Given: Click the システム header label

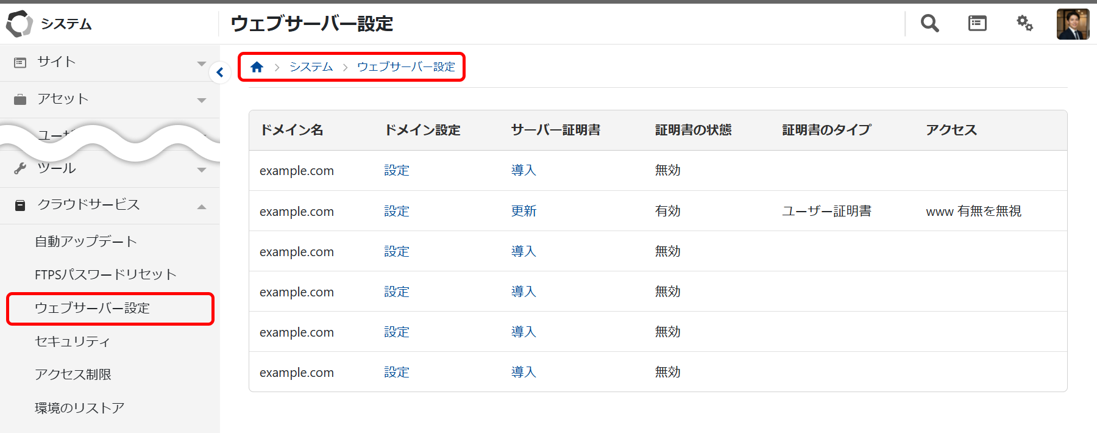Looking at the screenshot, I should coord(66,24).
